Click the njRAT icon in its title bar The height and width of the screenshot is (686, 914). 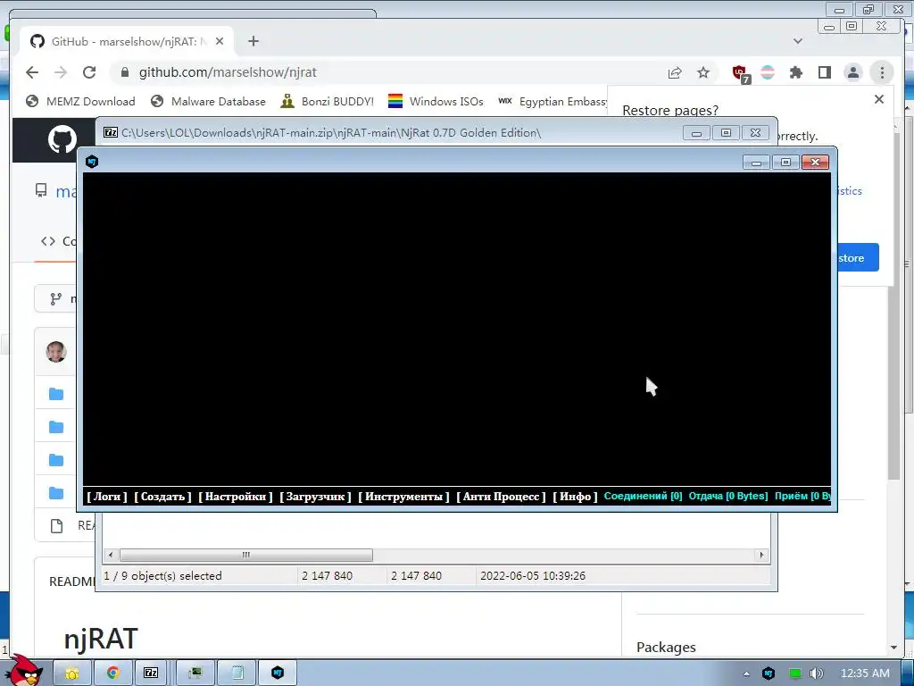click(92, 162)
